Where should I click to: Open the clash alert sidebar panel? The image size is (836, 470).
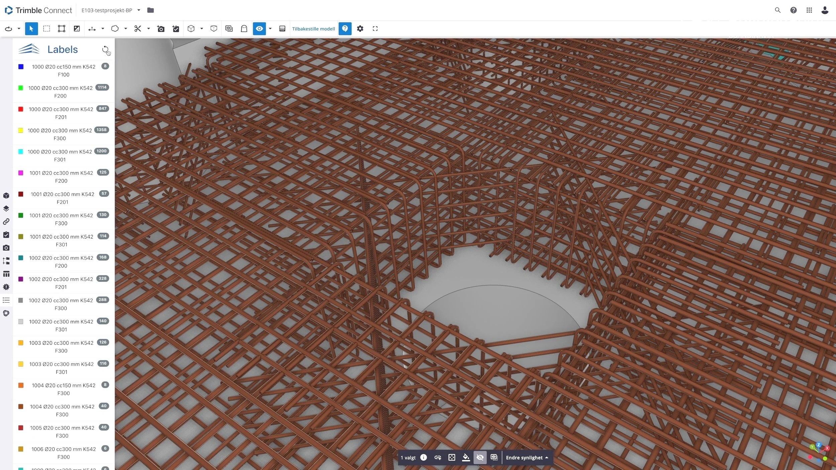click(6, 287)
